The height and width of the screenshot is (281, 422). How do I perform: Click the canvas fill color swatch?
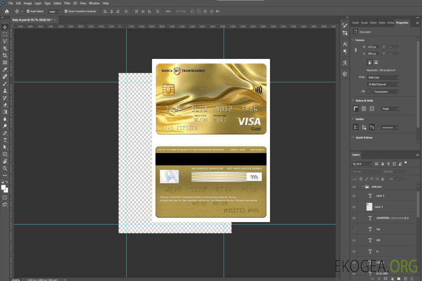tap(369, 92)
